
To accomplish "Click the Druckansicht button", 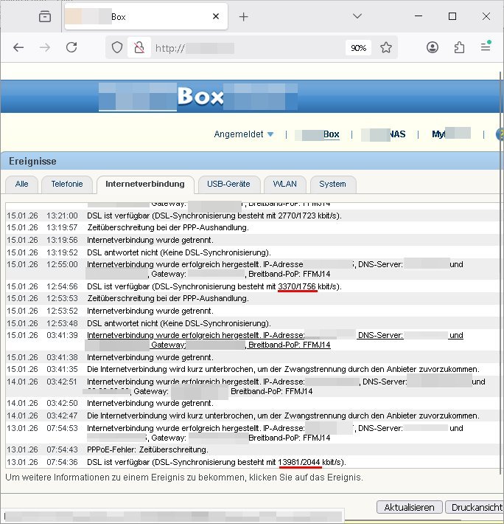I will pos(475,508).
